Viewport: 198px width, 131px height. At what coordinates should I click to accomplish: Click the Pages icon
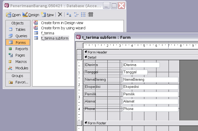coord(11,55)
